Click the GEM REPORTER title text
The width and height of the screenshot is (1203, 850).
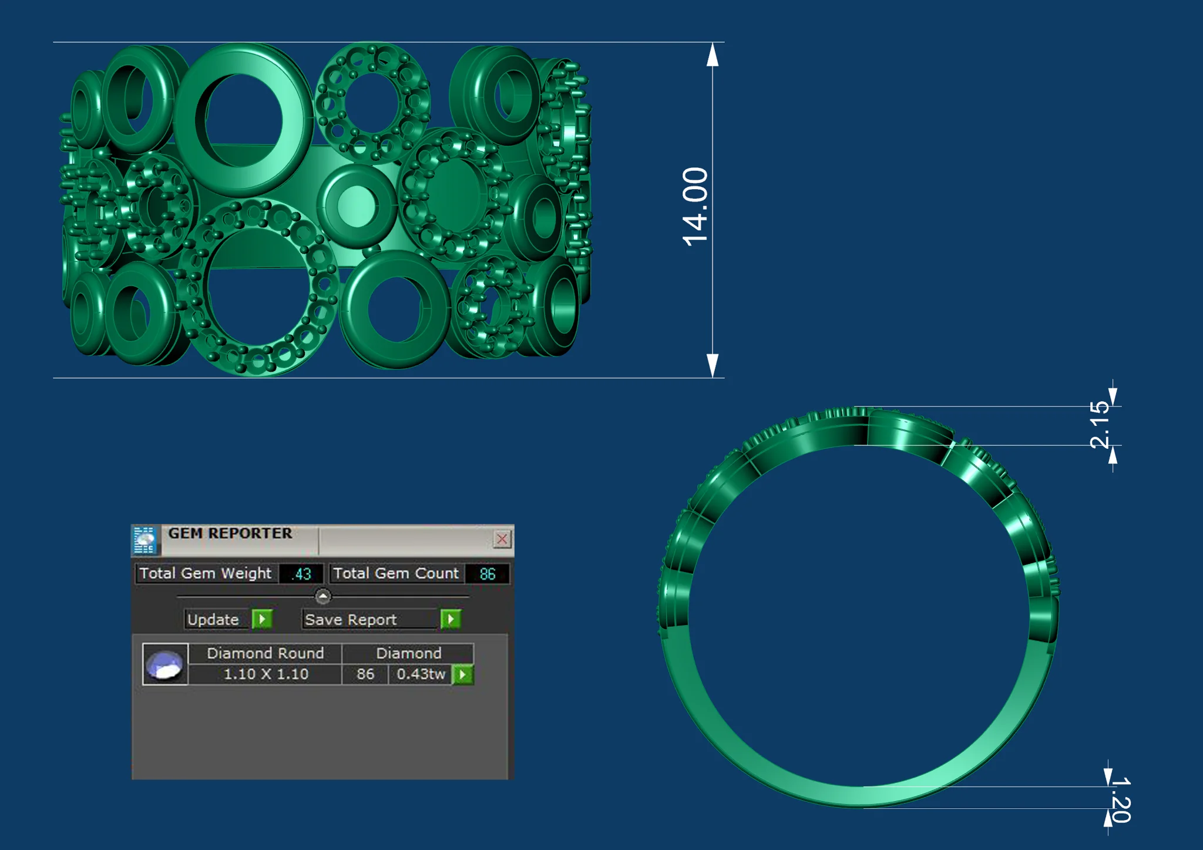[230, 533]
